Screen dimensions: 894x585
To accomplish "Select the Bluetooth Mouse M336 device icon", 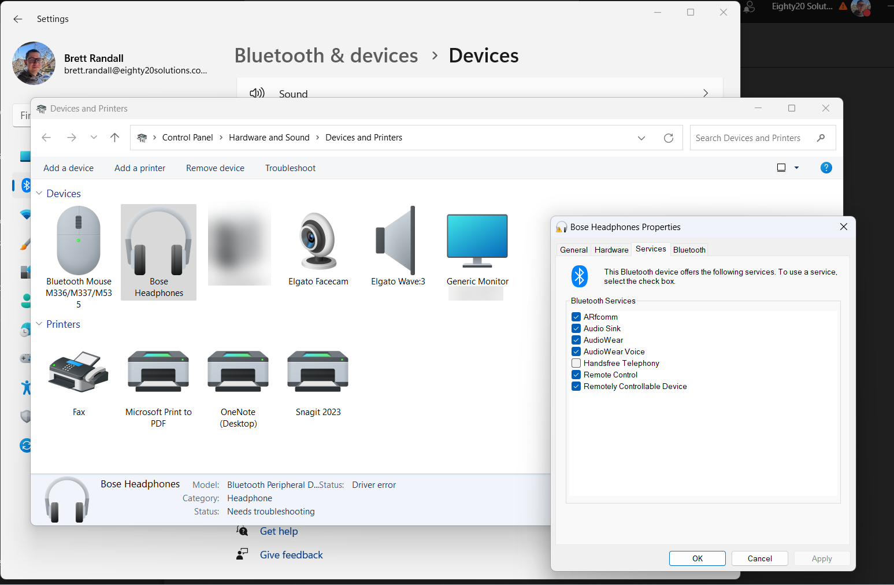I will (x=79, y=240).
